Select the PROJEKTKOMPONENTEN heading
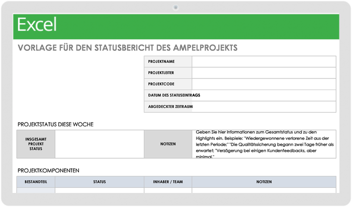352x207 pixels. [x=48, y=171]
